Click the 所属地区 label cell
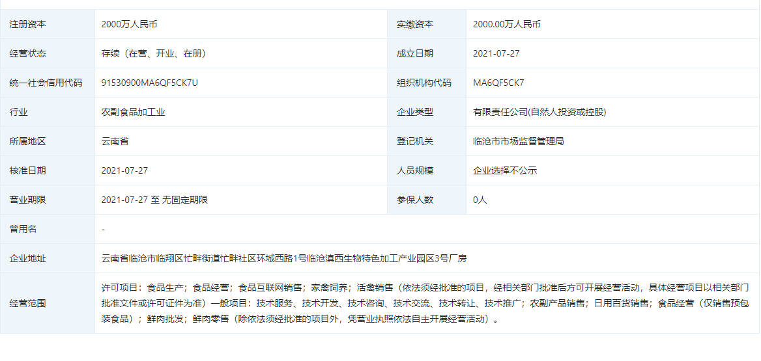 [48, 142]
